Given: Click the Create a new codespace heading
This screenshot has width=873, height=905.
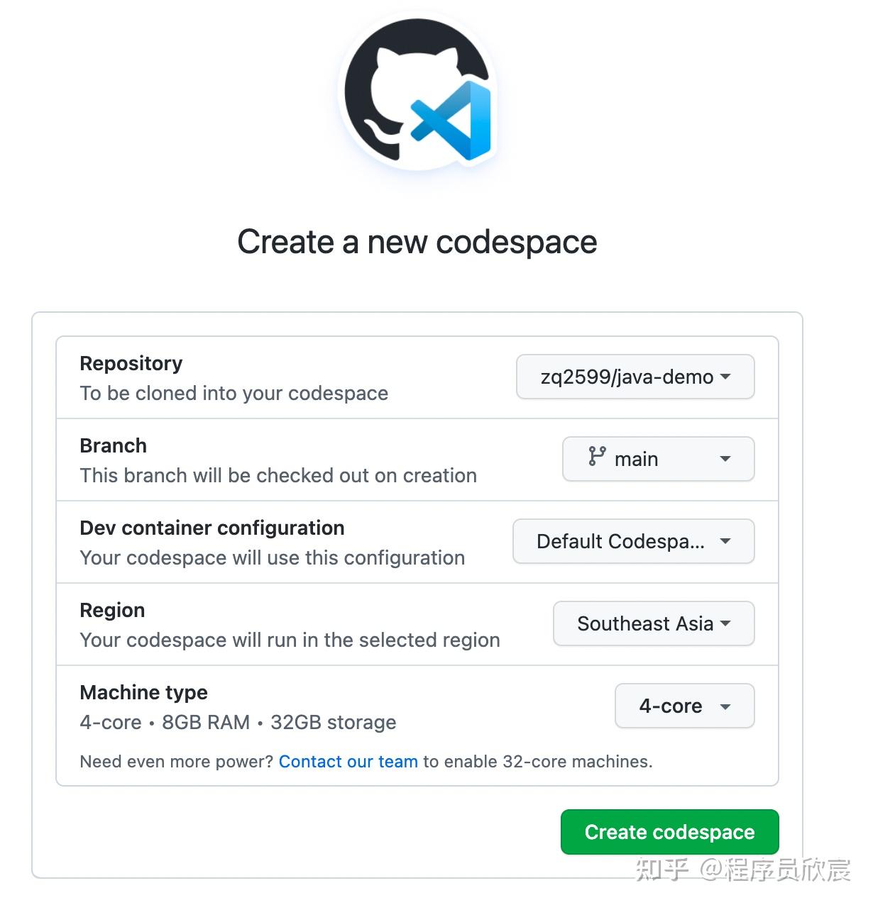Looking at the screenshot, I should tap(417, 242).
